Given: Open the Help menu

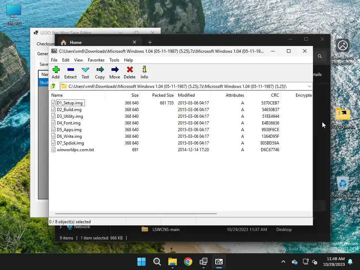Looking at the screenshot, I should [128, 60].
